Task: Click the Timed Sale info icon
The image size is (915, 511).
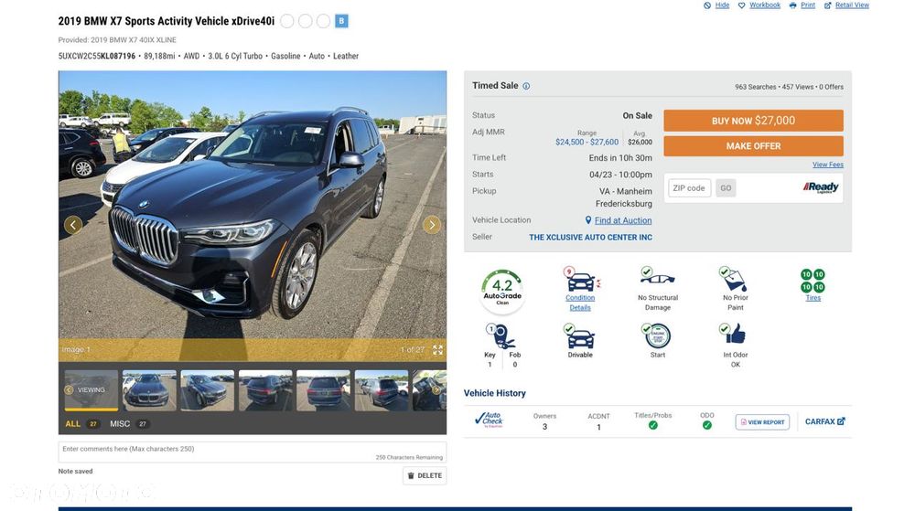Action: 526,86
